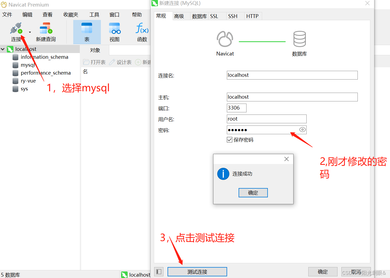Click the 连接名 input field

pyautogui.click(x=292, y=75)
